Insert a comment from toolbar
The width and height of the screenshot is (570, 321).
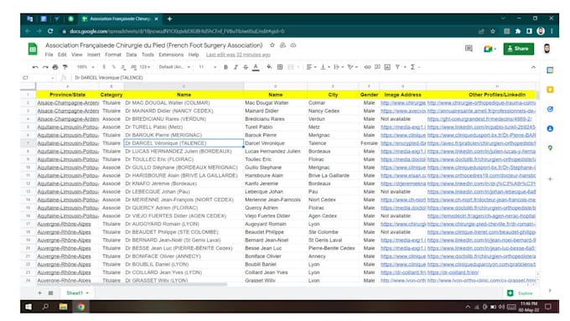[377, 67]
